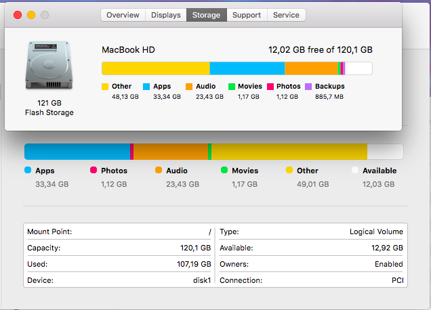Click the blue Apps dot in Disk Utility legend
431x310 pixels.
[28, 170]
